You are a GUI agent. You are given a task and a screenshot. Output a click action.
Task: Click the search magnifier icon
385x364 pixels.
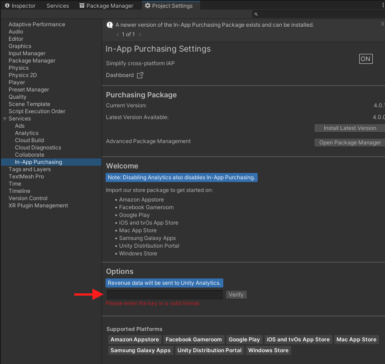(x=256, y=14)
